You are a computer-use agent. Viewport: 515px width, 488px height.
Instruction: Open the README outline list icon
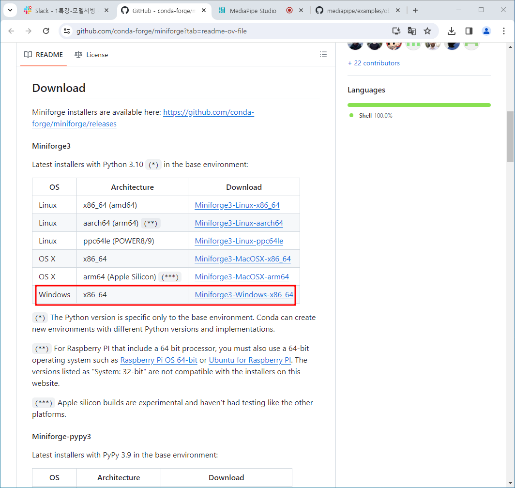(323, 55)
